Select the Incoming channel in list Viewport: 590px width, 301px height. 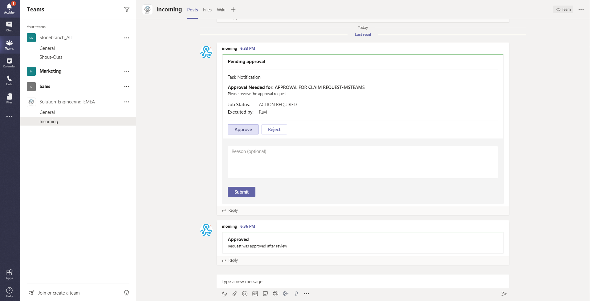(x=78, y=121)
